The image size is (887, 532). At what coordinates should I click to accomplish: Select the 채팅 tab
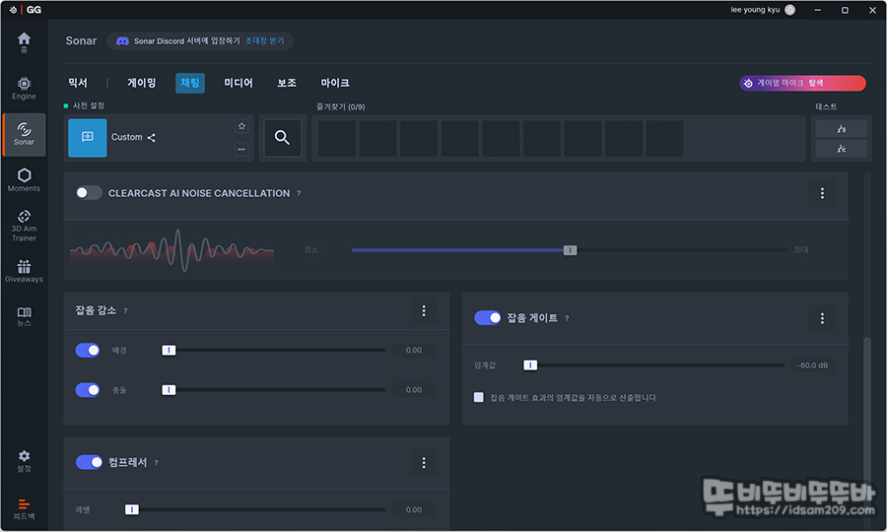pos(190,83)
